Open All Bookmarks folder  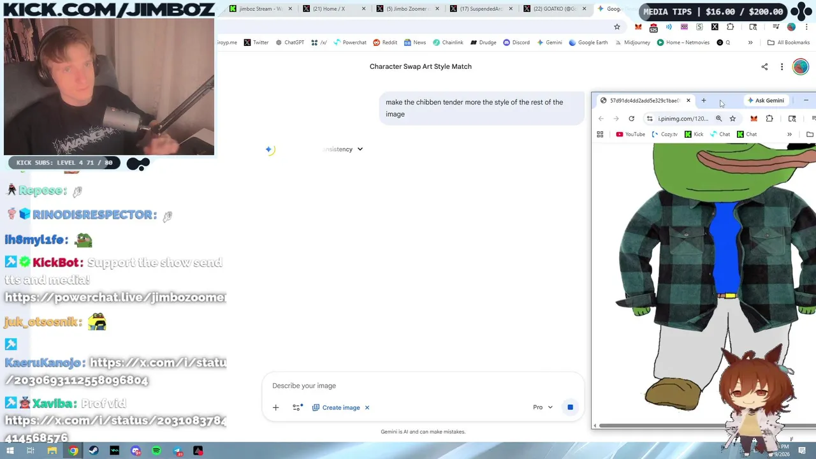[789, 43]
